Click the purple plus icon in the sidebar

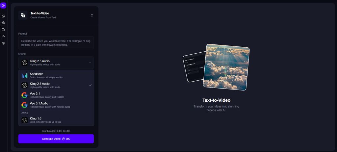pyautogui.click(x=3, y=5)
